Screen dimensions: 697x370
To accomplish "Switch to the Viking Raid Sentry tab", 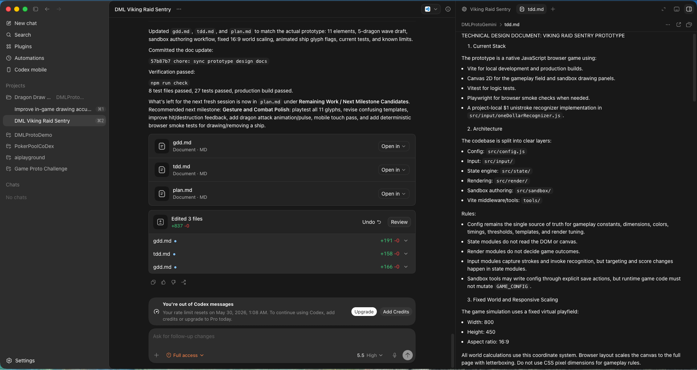I will (486, 9).
